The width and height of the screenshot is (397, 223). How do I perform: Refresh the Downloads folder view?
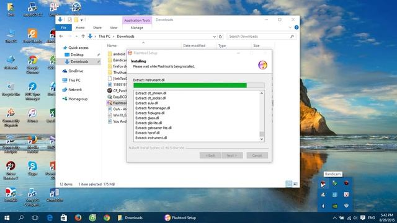[x=220, y=37]
